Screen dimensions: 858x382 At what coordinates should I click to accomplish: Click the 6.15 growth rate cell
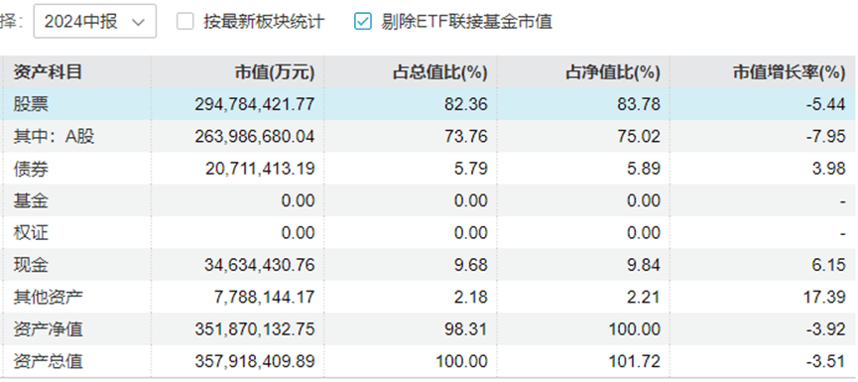pyautogui.click(x=829, y=266)
